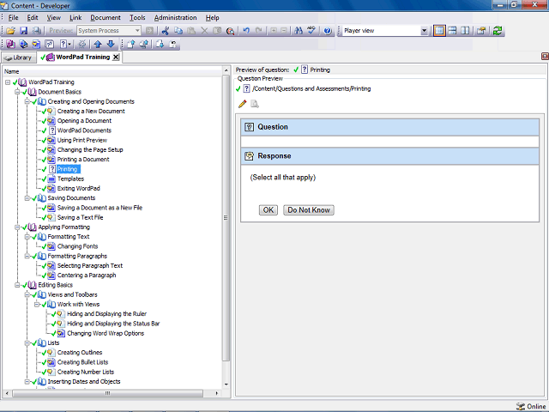Click the outline vertical scrollbar down arrow

click(226, 385)
